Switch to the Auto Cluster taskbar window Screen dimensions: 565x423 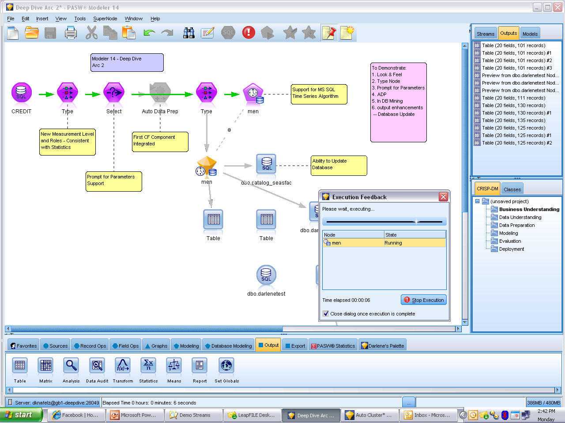pyautogui.click(x=370, y=415)
